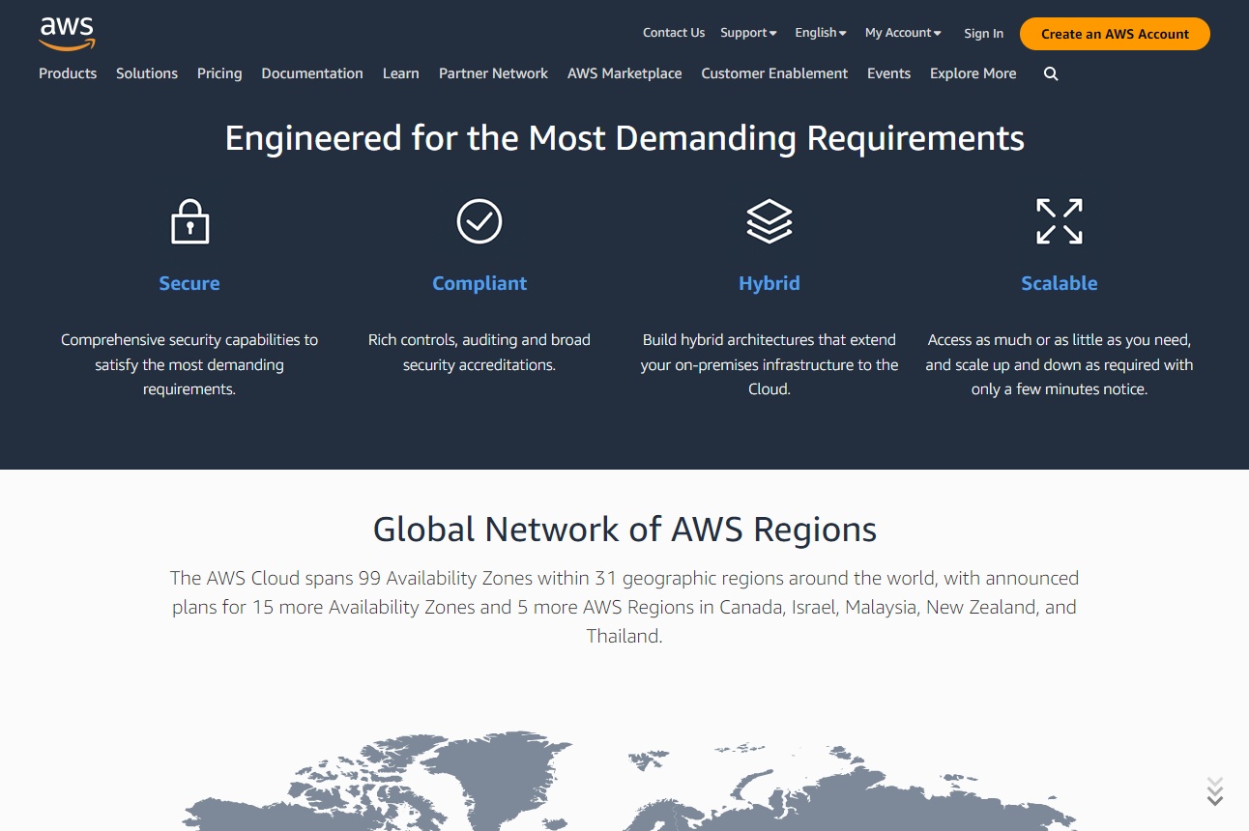This screenshot has height=831, width=1249.
Task: Click the Engineered for the Most Demanding Requirements heading
Action: coord(624,138)
